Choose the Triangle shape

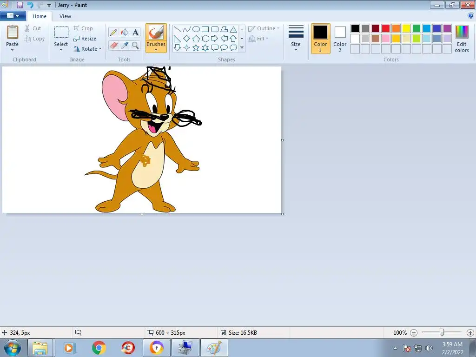[x=233, y=29]
